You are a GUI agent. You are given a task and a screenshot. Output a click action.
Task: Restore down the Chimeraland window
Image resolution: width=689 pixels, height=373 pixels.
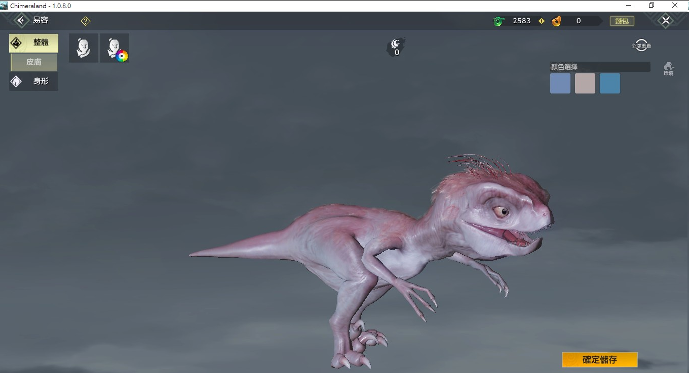pos(652,6)
